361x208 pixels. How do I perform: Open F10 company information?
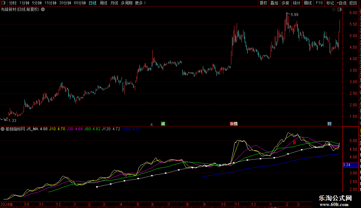[x=319, y=3]
